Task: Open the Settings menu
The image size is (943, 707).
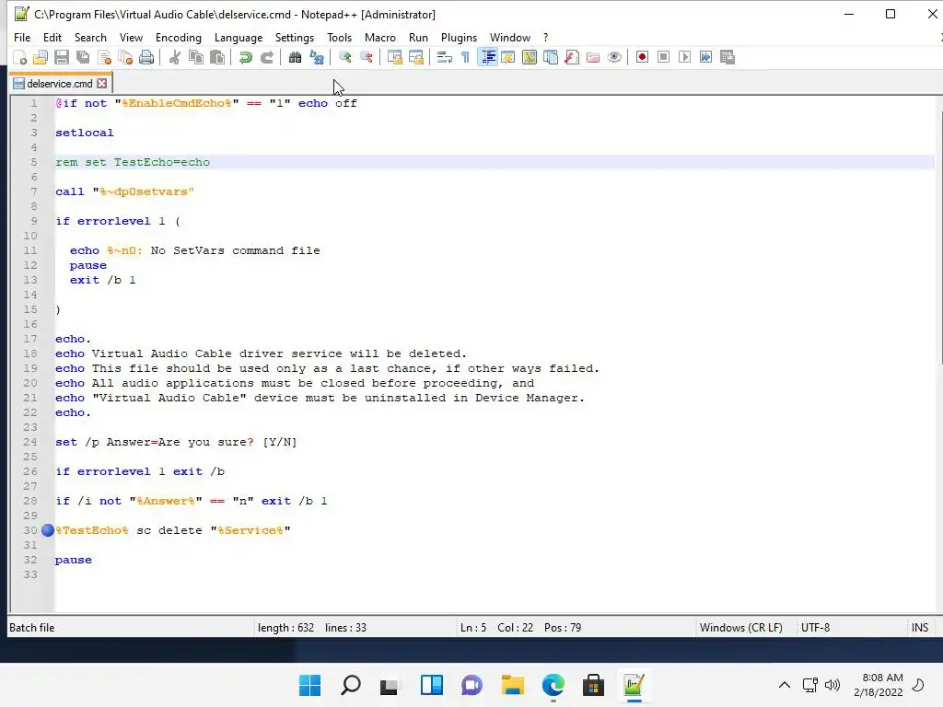Action: pyautogui.click(x=295, y=37)
